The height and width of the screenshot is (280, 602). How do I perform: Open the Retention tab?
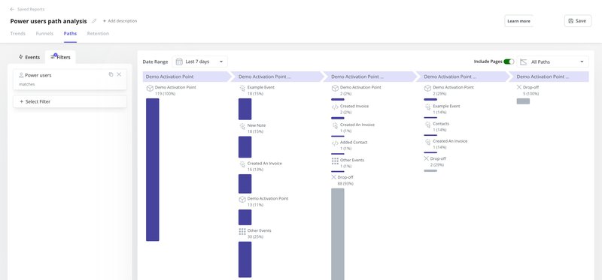[x=98, y=34]
